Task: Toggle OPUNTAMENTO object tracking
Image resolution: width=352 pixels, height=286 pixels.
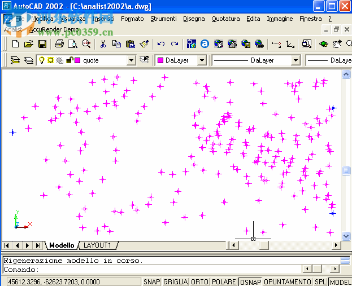Action: pos(288,281)
